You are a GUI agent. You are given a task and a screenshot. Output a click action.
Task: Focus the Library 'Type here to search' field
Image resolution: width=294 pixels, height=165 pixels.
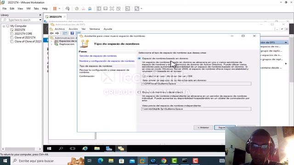[x=20, y=20]
